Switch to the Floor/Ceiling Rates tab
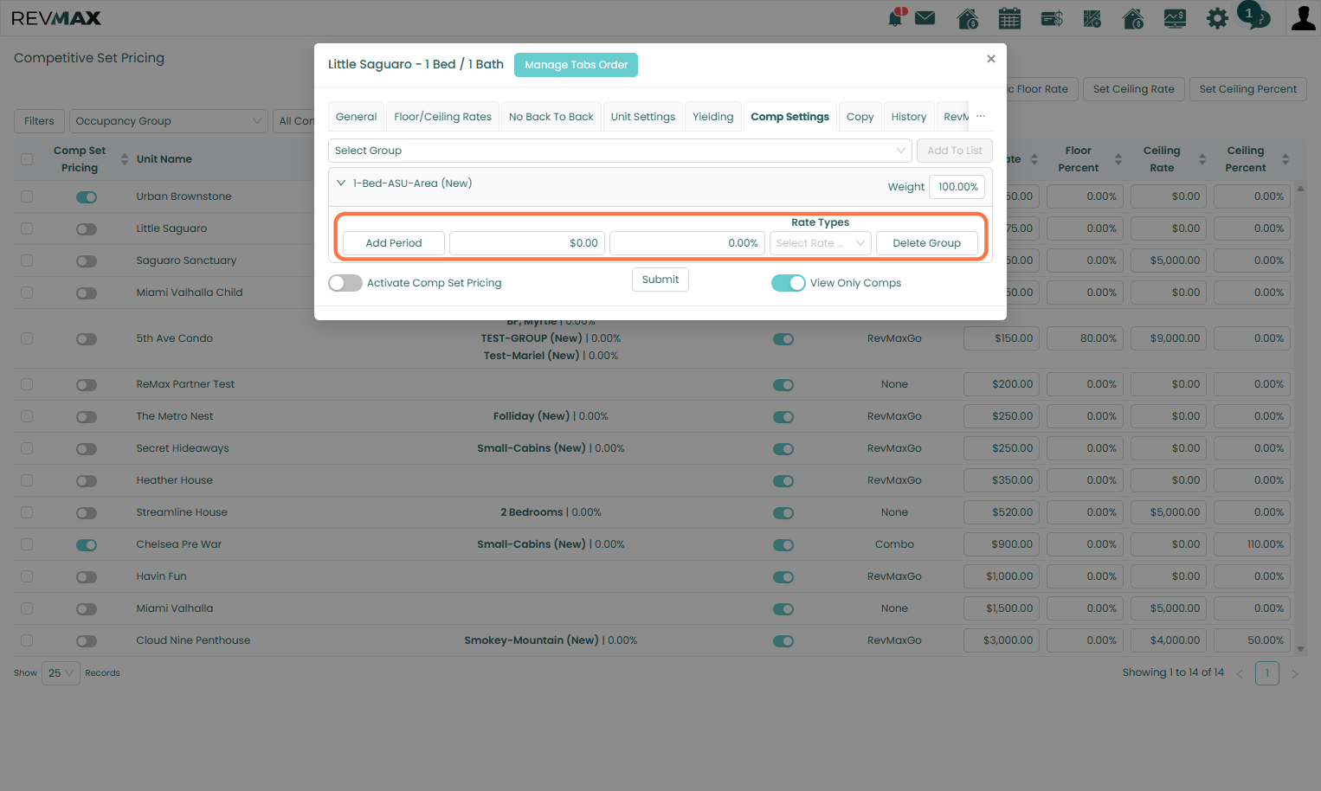 click(442, 117)
